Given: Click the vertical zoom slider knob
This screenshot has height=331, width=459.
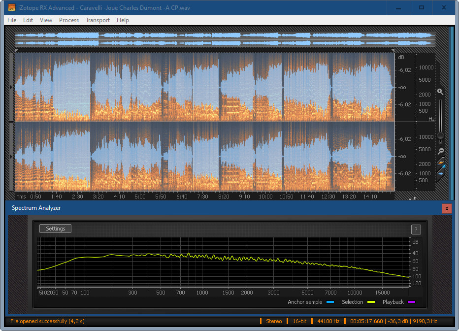Looking at the screenshot, I should [440, 135].
